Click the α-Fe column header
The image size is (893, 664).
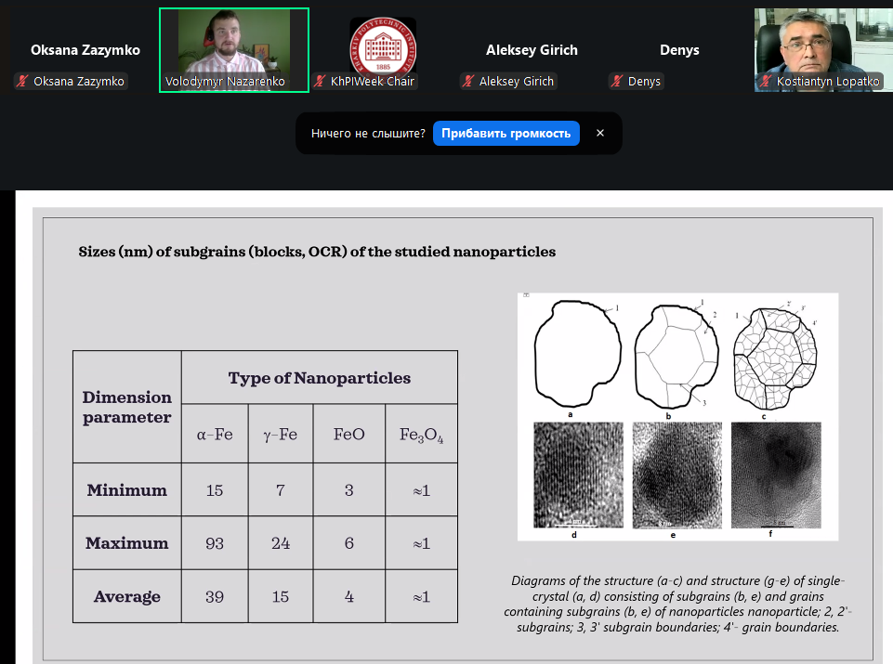(x=215, y=434)
